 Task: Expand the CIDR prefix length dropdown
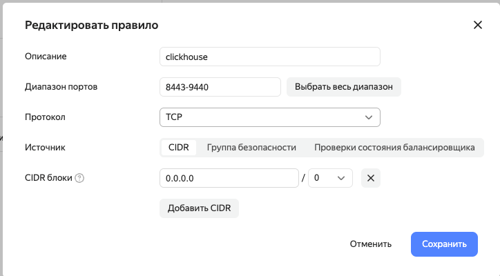pyautogui.click(x=330, y=178)
